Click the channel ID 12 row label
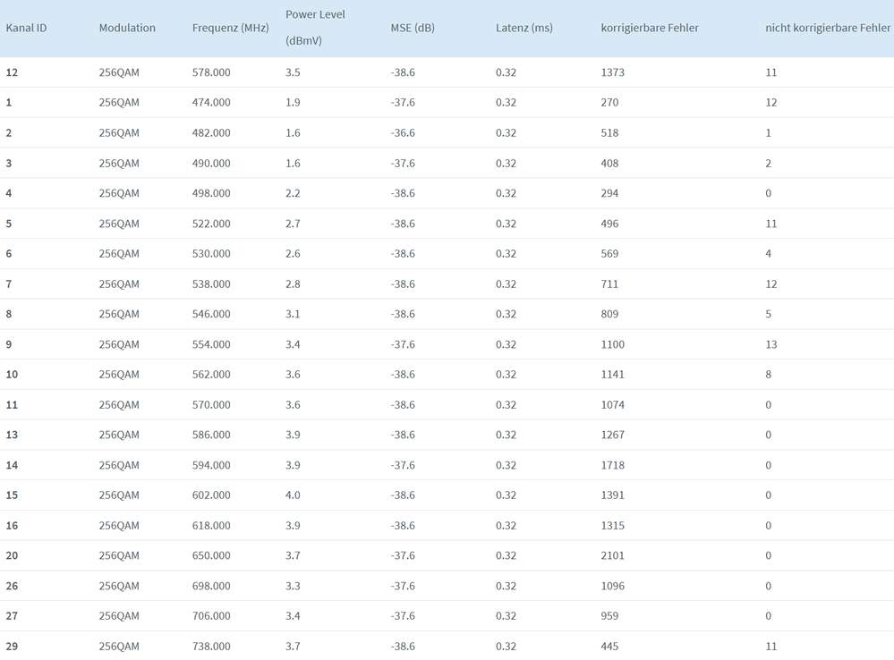894x660 pixels. tap(12, 72)
